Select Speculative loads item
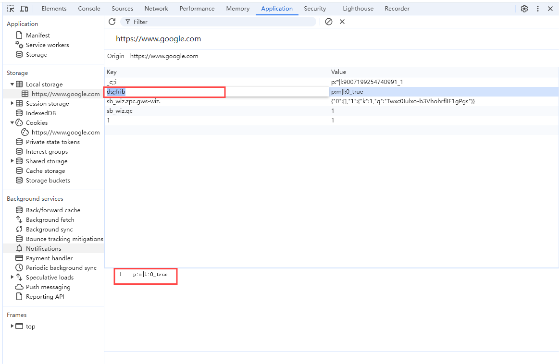 pyautogui.click(x=50, y=278)
